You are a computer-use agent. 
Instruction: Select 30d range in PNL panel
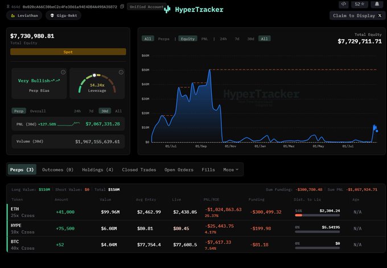click(x=105, y=111)
